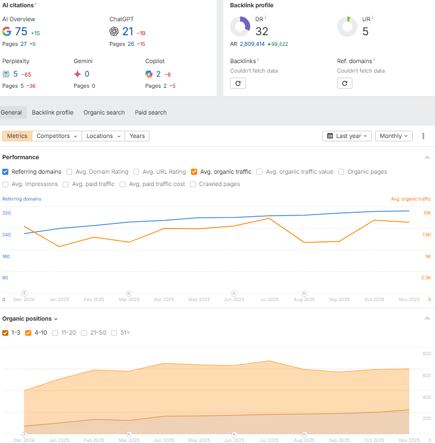The height and width of the screenshot is (443, 435).
Task: Click the Aug 2025 Google update marker in Performance chart
Action: click(x=304, y=293)
